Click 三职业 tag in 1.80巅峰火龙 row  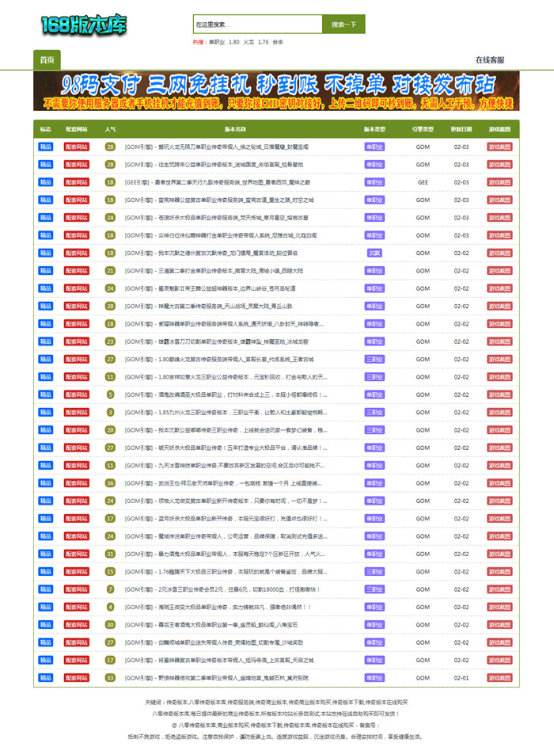click(374, 359)
